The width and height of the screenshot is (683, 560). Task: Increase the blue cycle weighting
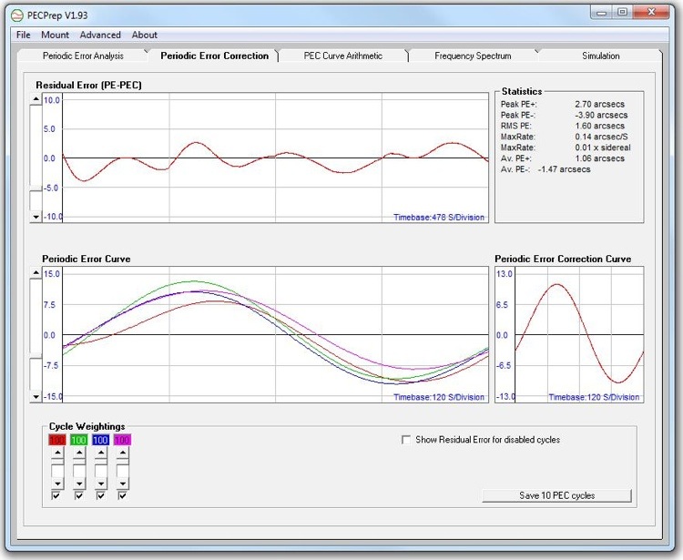[101, 453]
